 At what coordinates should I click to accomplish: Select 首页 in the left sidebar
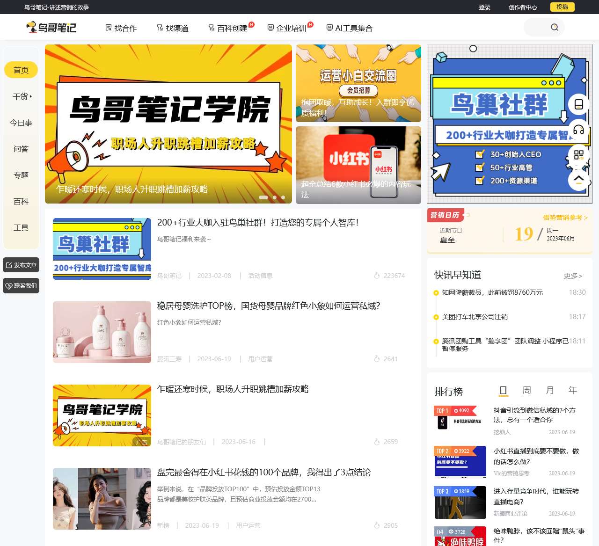click(x=21, y=70)
